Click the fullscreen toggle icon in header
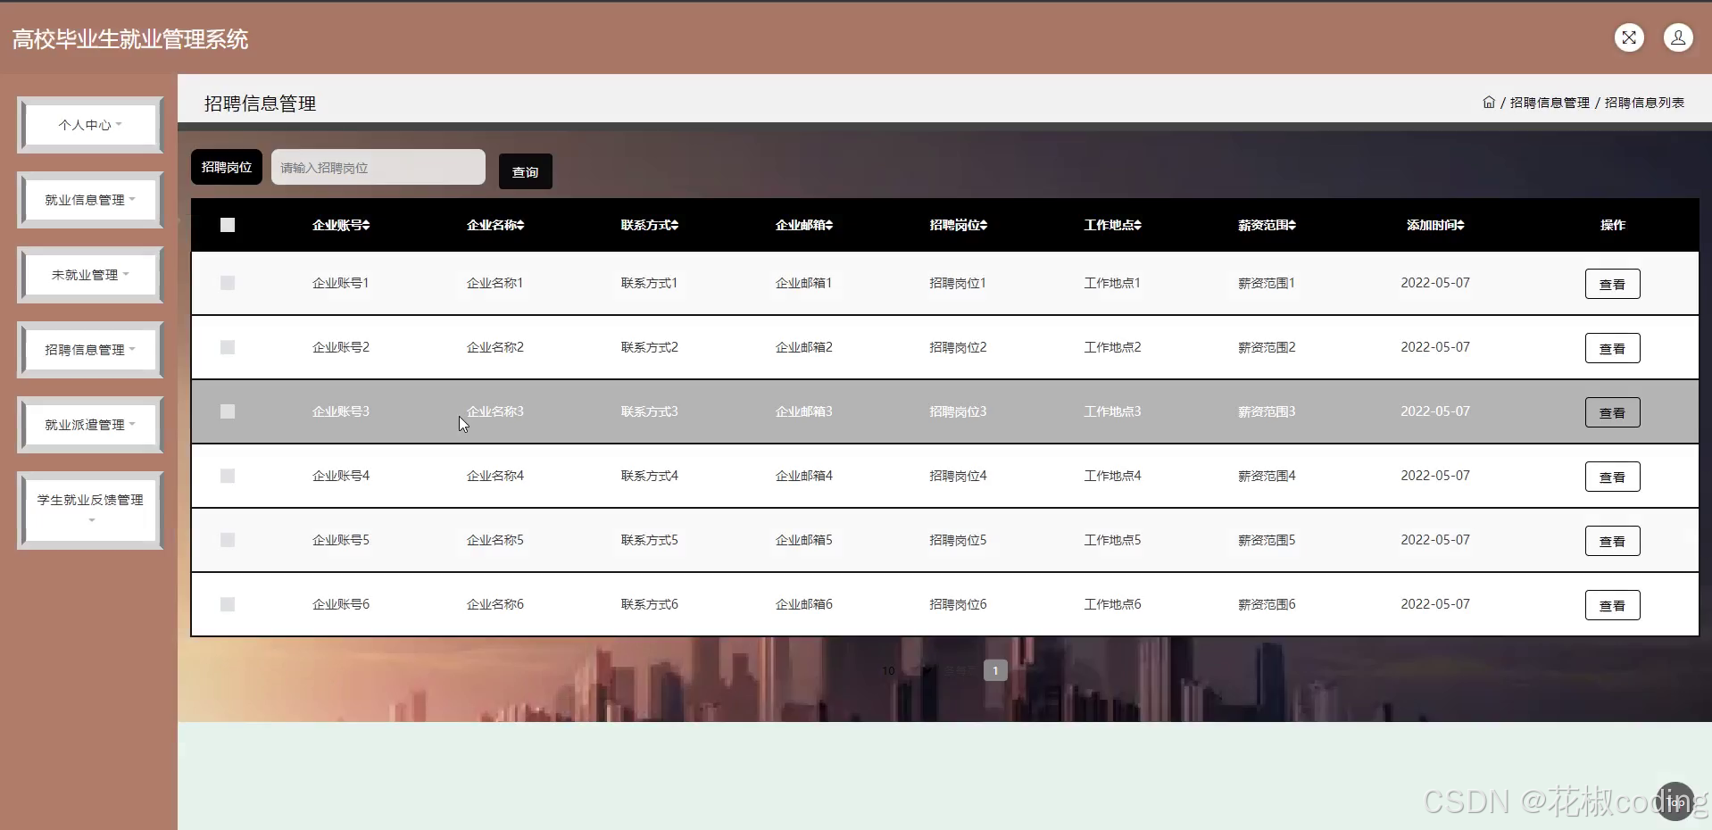Image resolution: width=1712 pixels, height=830 pixels. tap(1629, 37)
